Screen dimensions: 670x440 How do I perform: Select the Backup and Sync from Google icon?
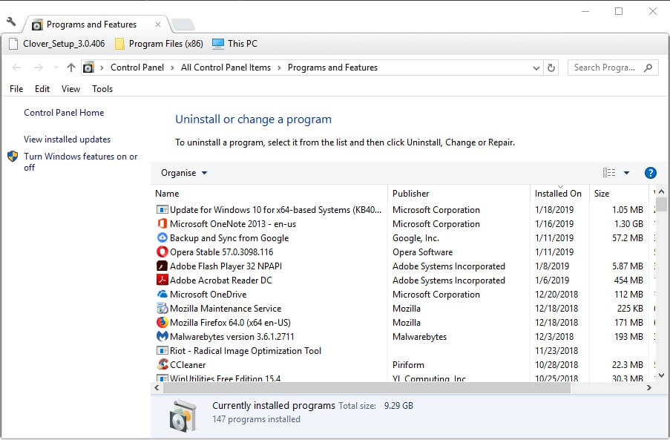[x=162, y=238]
